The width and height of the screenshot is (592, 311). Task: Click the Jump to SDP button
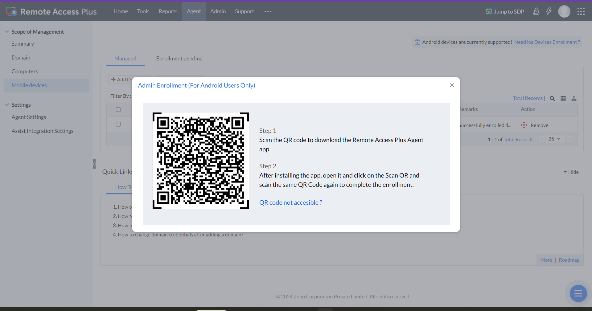coord(505,11)
